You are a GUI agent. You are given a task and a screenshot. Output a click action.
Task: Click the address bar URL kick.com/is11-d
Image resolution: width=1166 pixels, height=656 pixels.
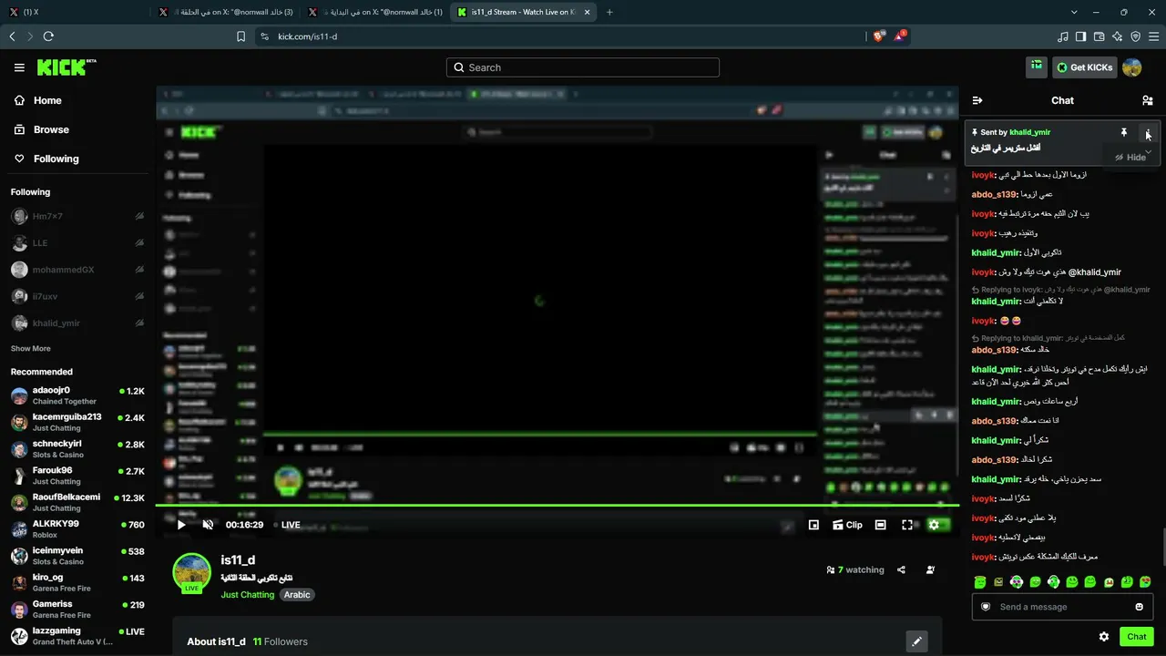(x=307, y=36)
